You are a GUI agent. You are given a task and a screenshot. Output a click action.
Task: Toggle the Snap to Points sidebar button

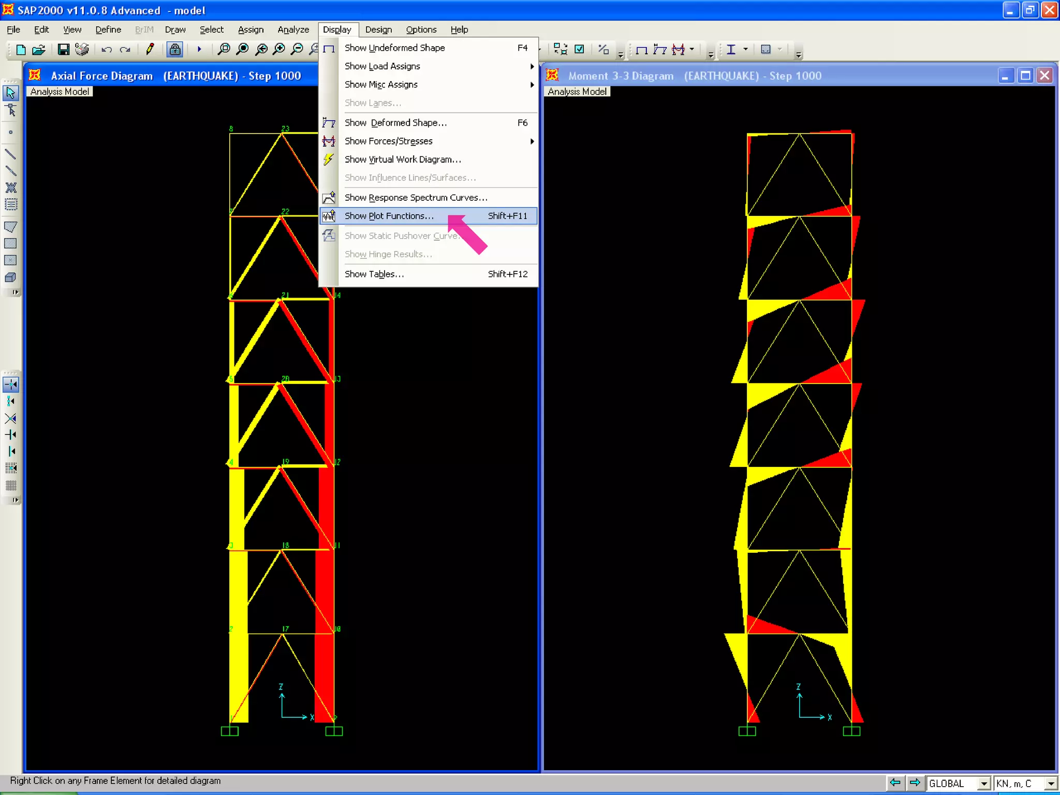point(10,384)
